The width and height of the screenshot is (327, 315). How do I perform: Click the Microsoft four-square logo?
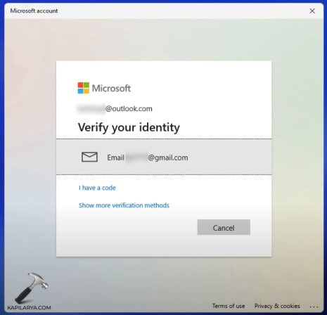pyautogui.click(x=84, y=88)
